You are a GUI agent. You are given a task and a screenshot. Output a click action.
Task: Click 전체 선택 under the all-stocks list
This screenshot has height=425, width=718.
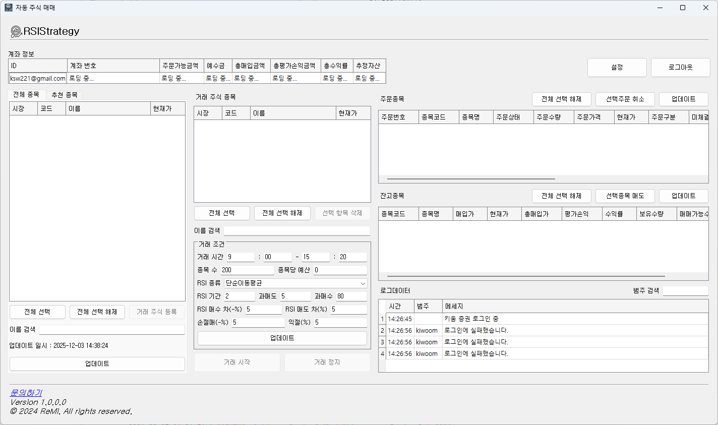37,312
